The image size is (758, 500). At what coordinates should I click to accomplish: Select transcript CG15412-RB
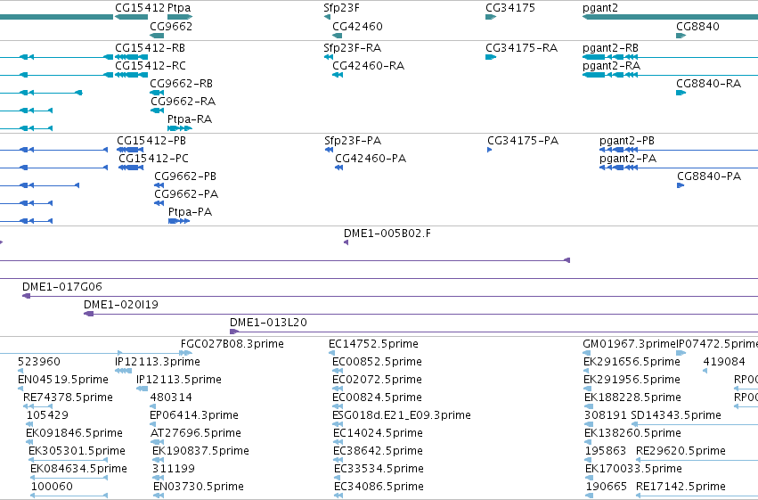tap(150, 48)
